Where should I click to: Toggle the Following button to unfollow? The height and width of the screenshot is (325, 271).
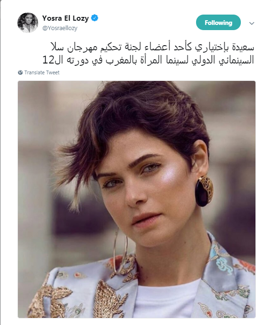point(218,23)
